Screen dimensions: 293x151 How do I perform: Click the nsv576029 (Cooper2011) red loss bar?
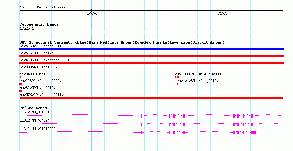tap(151, 98)
